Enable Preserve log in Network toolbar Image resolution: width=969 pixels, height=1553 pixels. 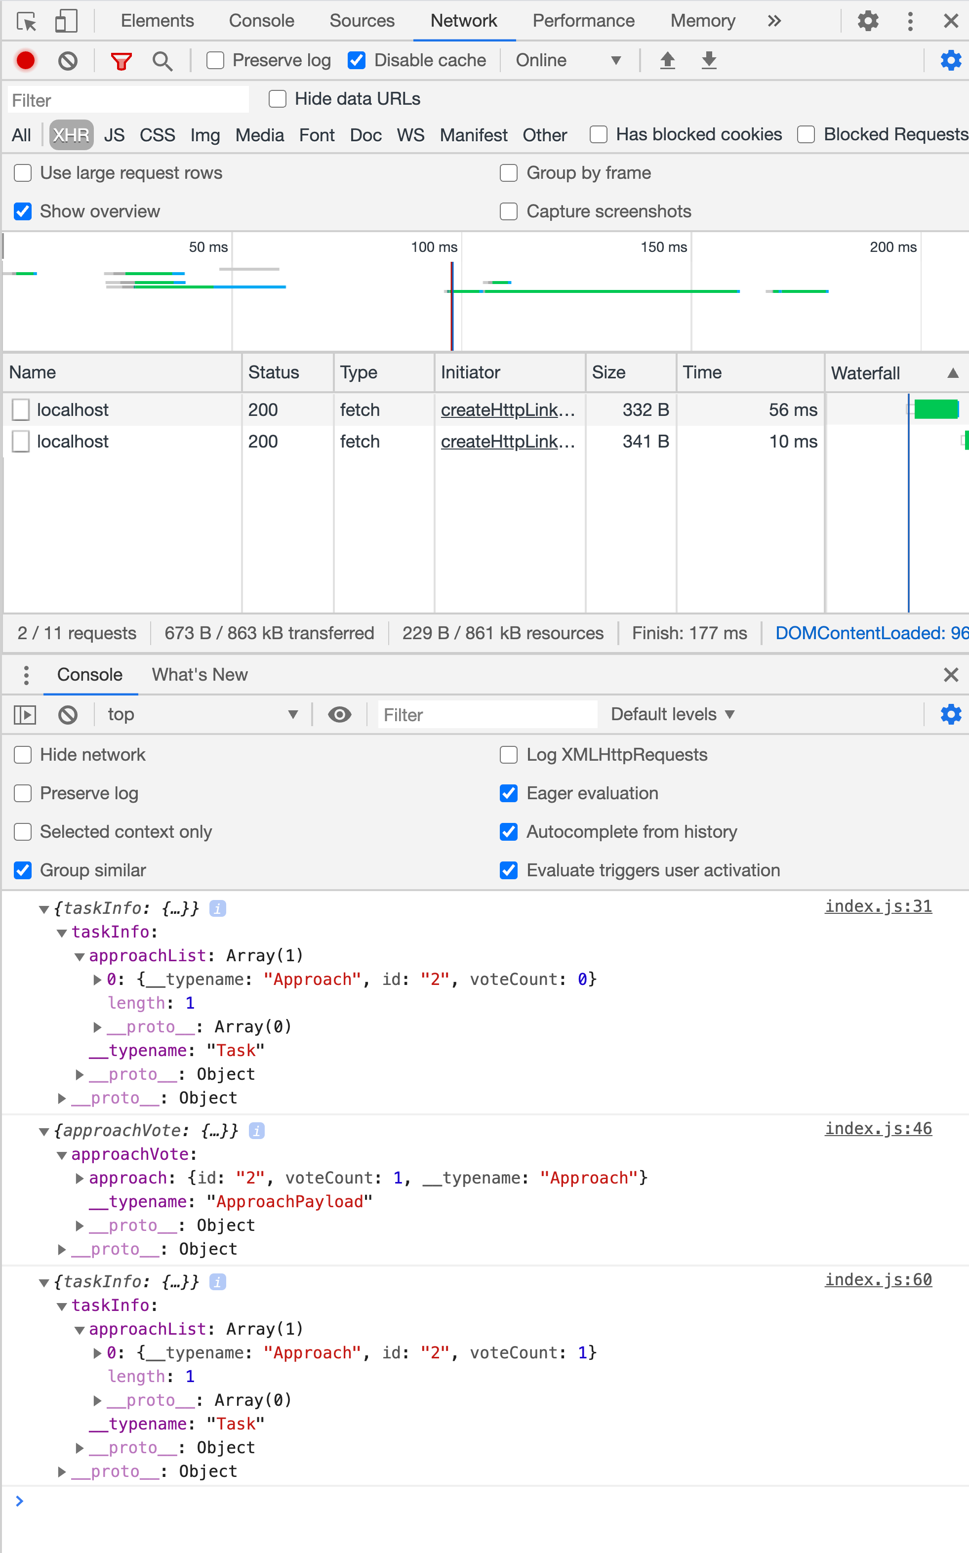(x=215, y=61)
